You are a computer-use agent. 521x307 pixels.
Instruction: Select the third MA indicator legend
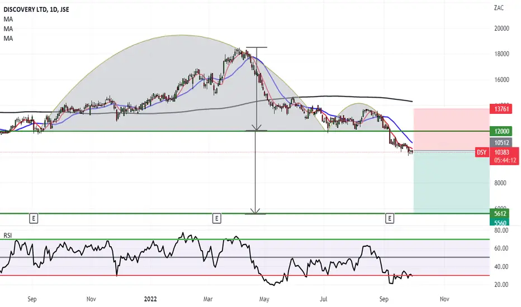pyautogui.click(x=8, y=39)
